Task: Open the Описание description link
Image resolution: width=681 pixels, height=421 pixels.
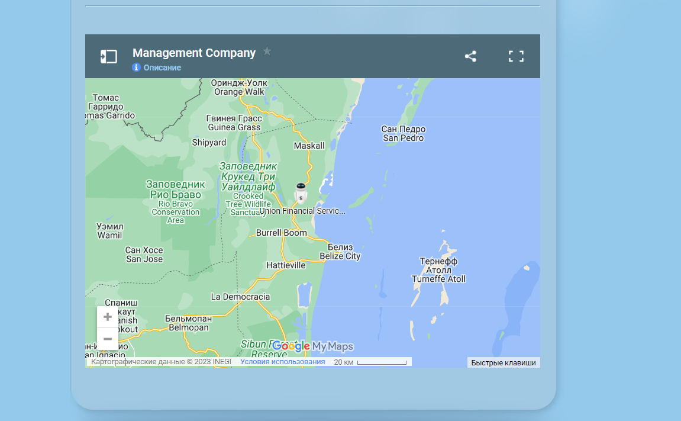Action: 162,68
